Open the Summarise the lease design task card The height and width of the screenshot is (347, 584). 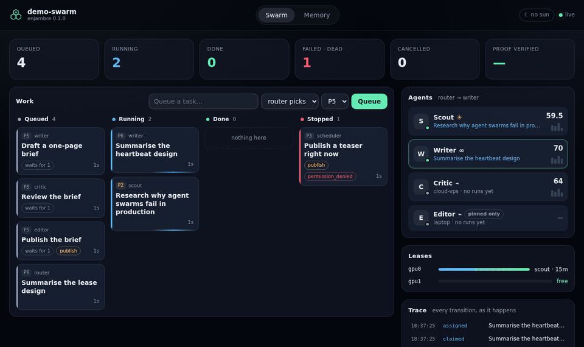click(x=61, y=287)
